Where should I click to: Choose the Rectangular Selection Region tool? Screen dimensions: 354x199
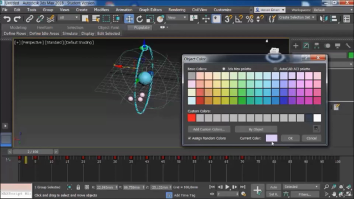tap(106, 19)
